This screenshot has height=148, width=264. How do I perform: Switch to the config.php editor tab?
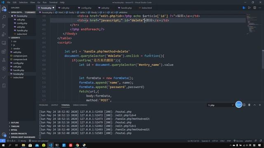click(x=86, y=8)
